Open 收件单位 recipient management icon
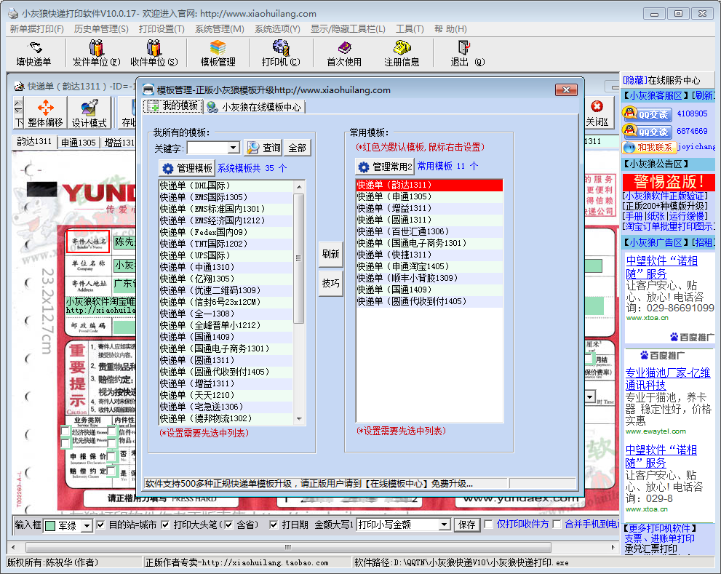The width and height of the screenshot is (721, 574). pos(154,53)
